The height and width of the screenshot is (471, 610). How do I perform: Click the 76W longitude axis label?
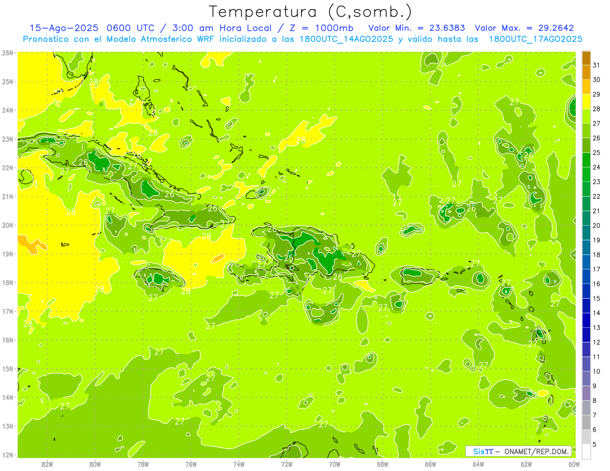191,464
